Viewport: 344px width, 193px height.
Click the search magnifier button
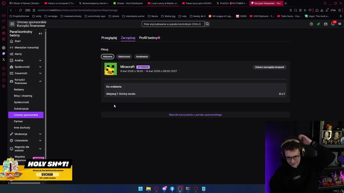pos(207,24)
